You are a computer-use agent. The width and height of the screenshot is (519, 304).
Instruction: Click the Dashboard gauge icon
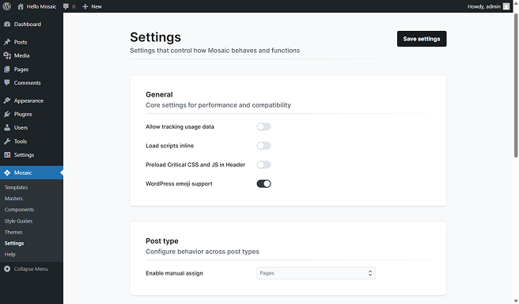click(7, 25)
